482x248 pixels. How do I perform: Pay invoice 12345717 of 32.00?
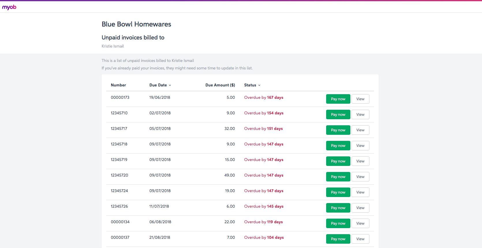pos(338,130)
